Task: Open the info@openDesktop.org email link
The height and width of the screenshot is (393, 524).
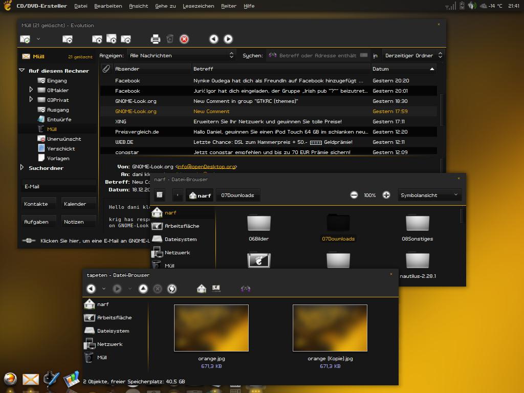Action: 206,166
